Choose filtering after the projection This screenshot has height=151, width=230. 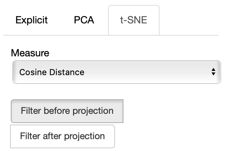pyautogui.click(x=62, y=136)
